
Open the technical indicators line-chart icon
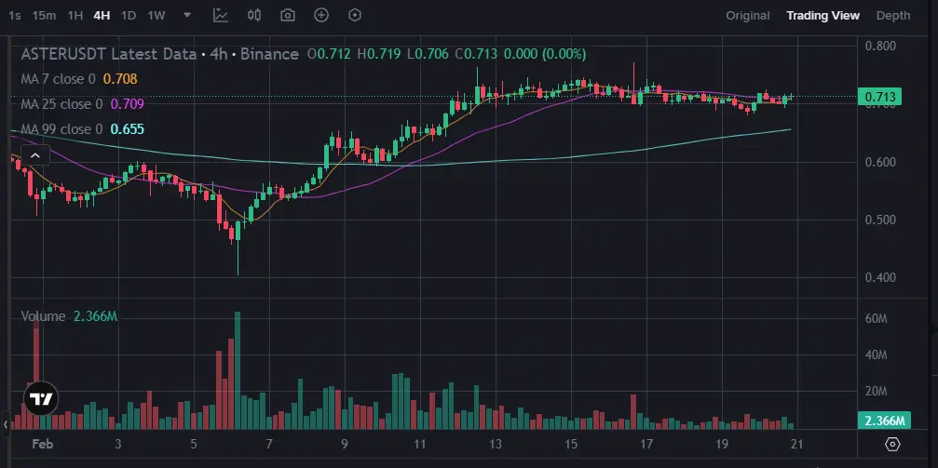(221, 16)
